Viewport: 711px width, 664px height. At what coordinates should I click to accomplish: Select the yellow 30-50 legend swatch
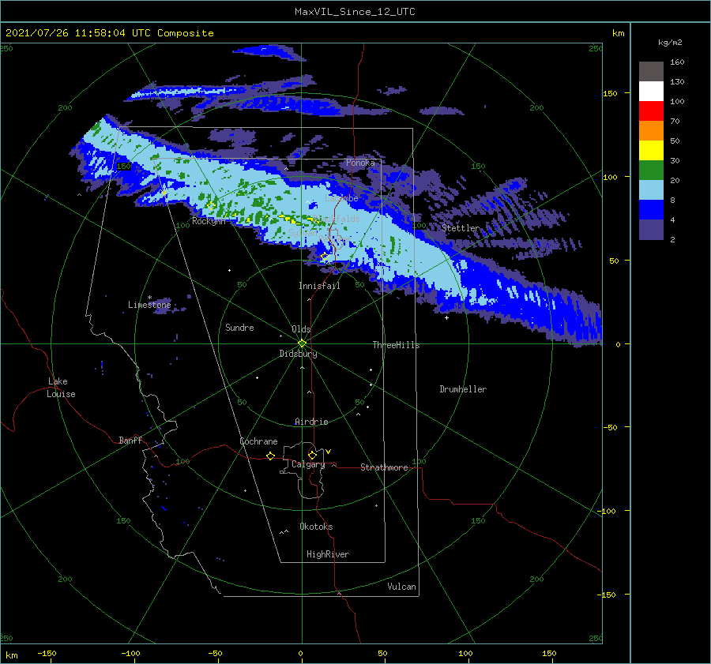pyautogui.click(x=651, y=151)
